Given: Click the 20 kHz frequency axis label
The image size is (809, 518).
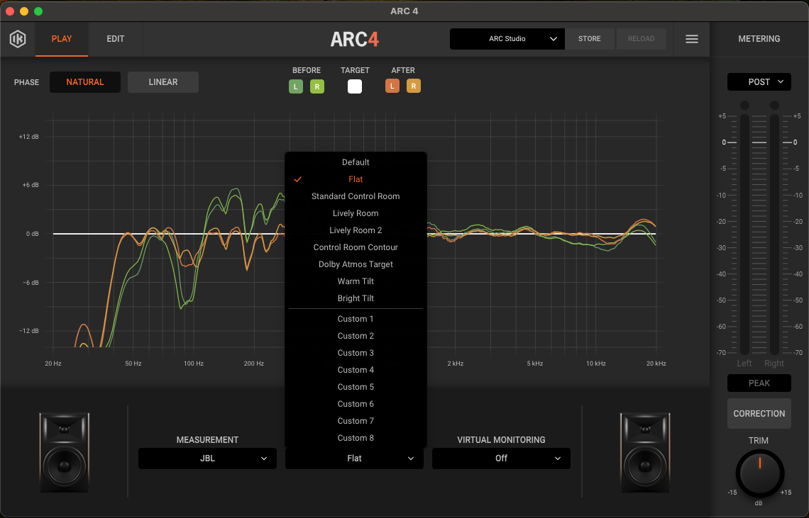Looking at the screenshot, I should (656, 364).
